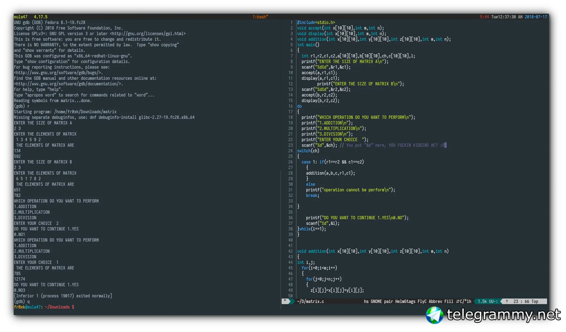Image resolution: width=566 pixels, height=332 pixels.
Task: Click the telegrammy.net watermark text
Action: (503, 315)
